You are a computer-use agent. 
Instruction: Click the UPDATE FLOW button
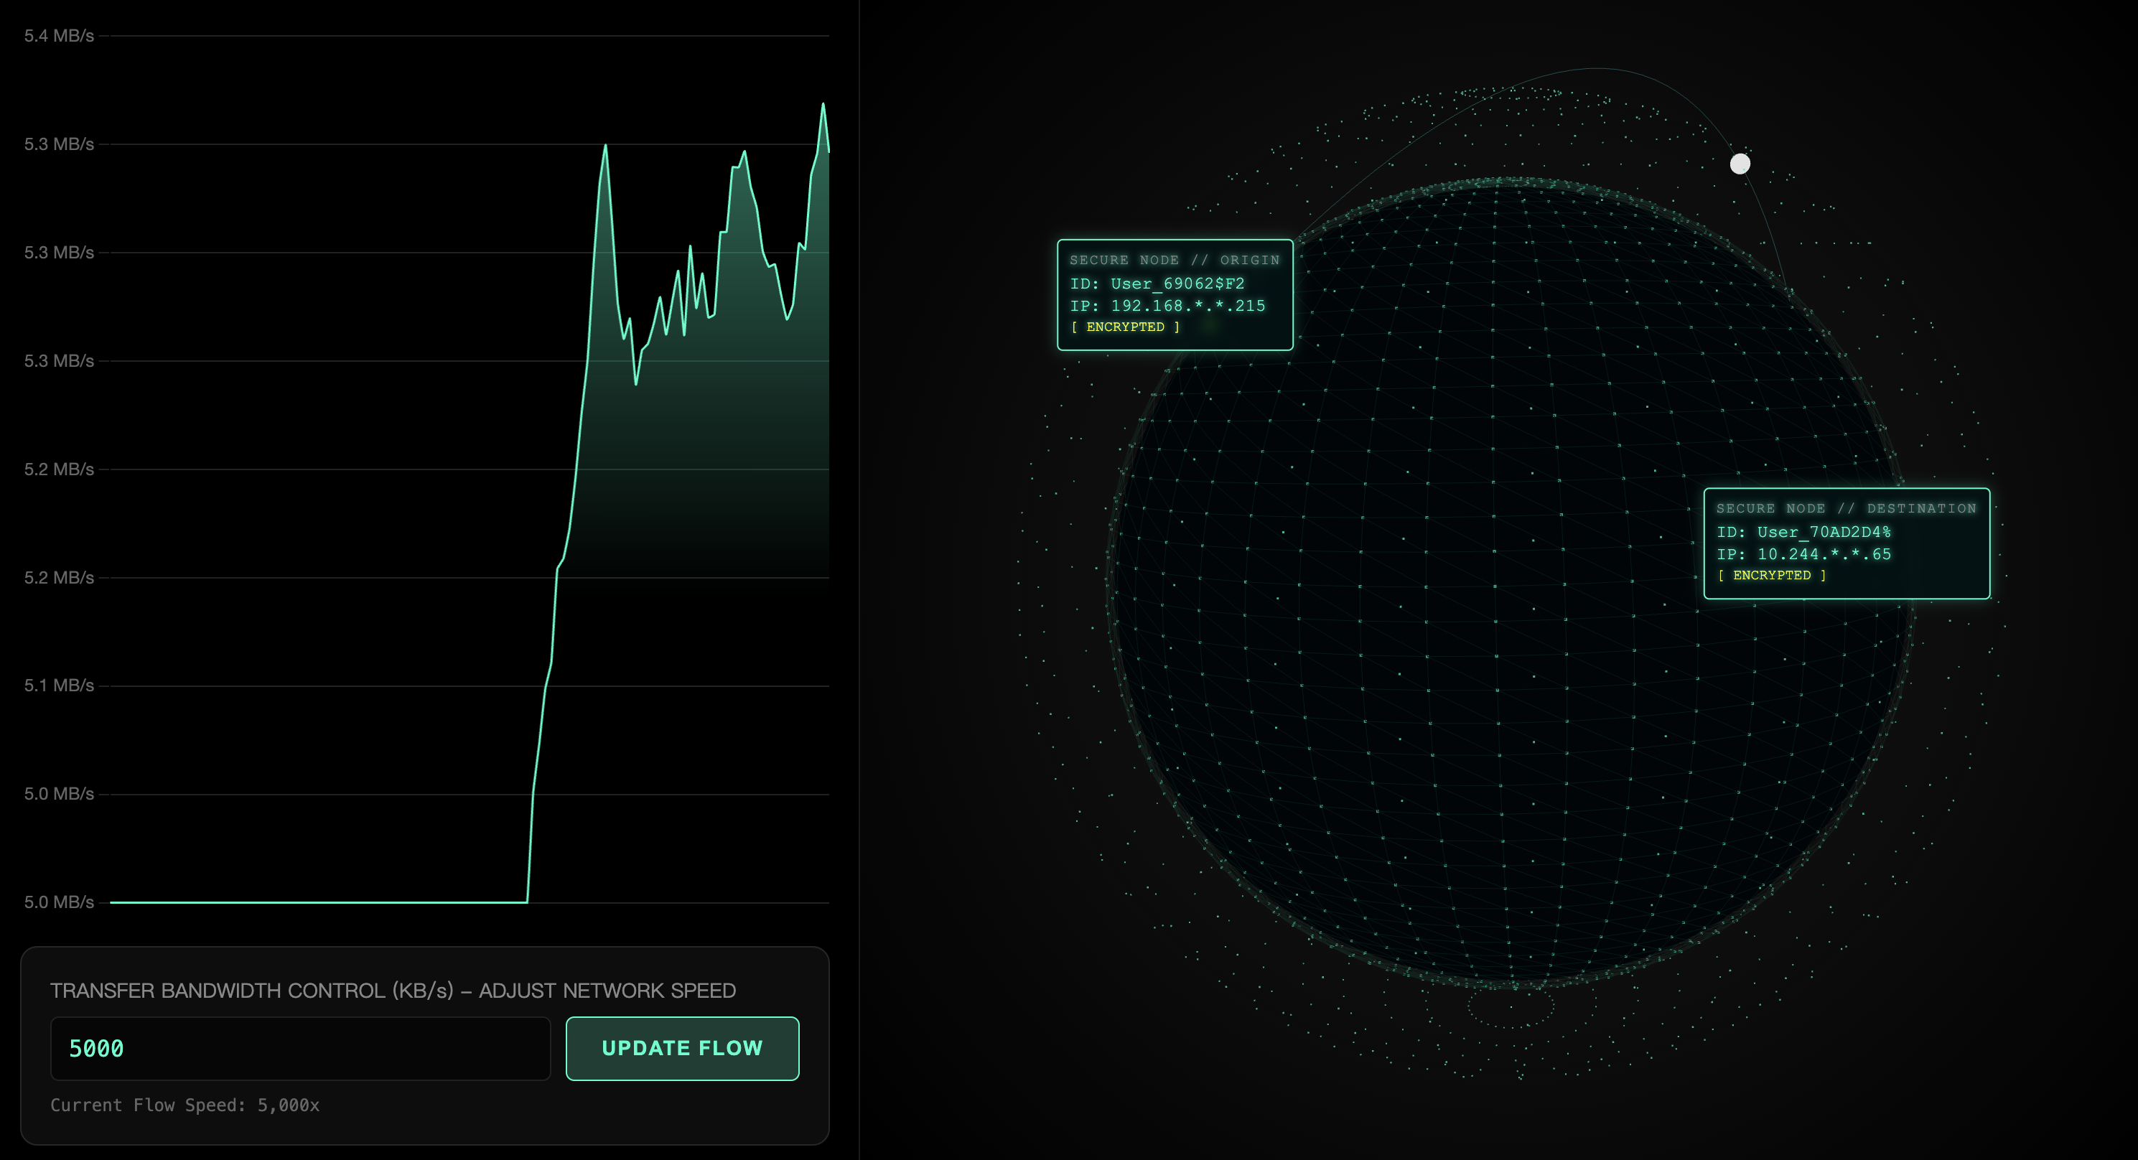(681, 1048)
